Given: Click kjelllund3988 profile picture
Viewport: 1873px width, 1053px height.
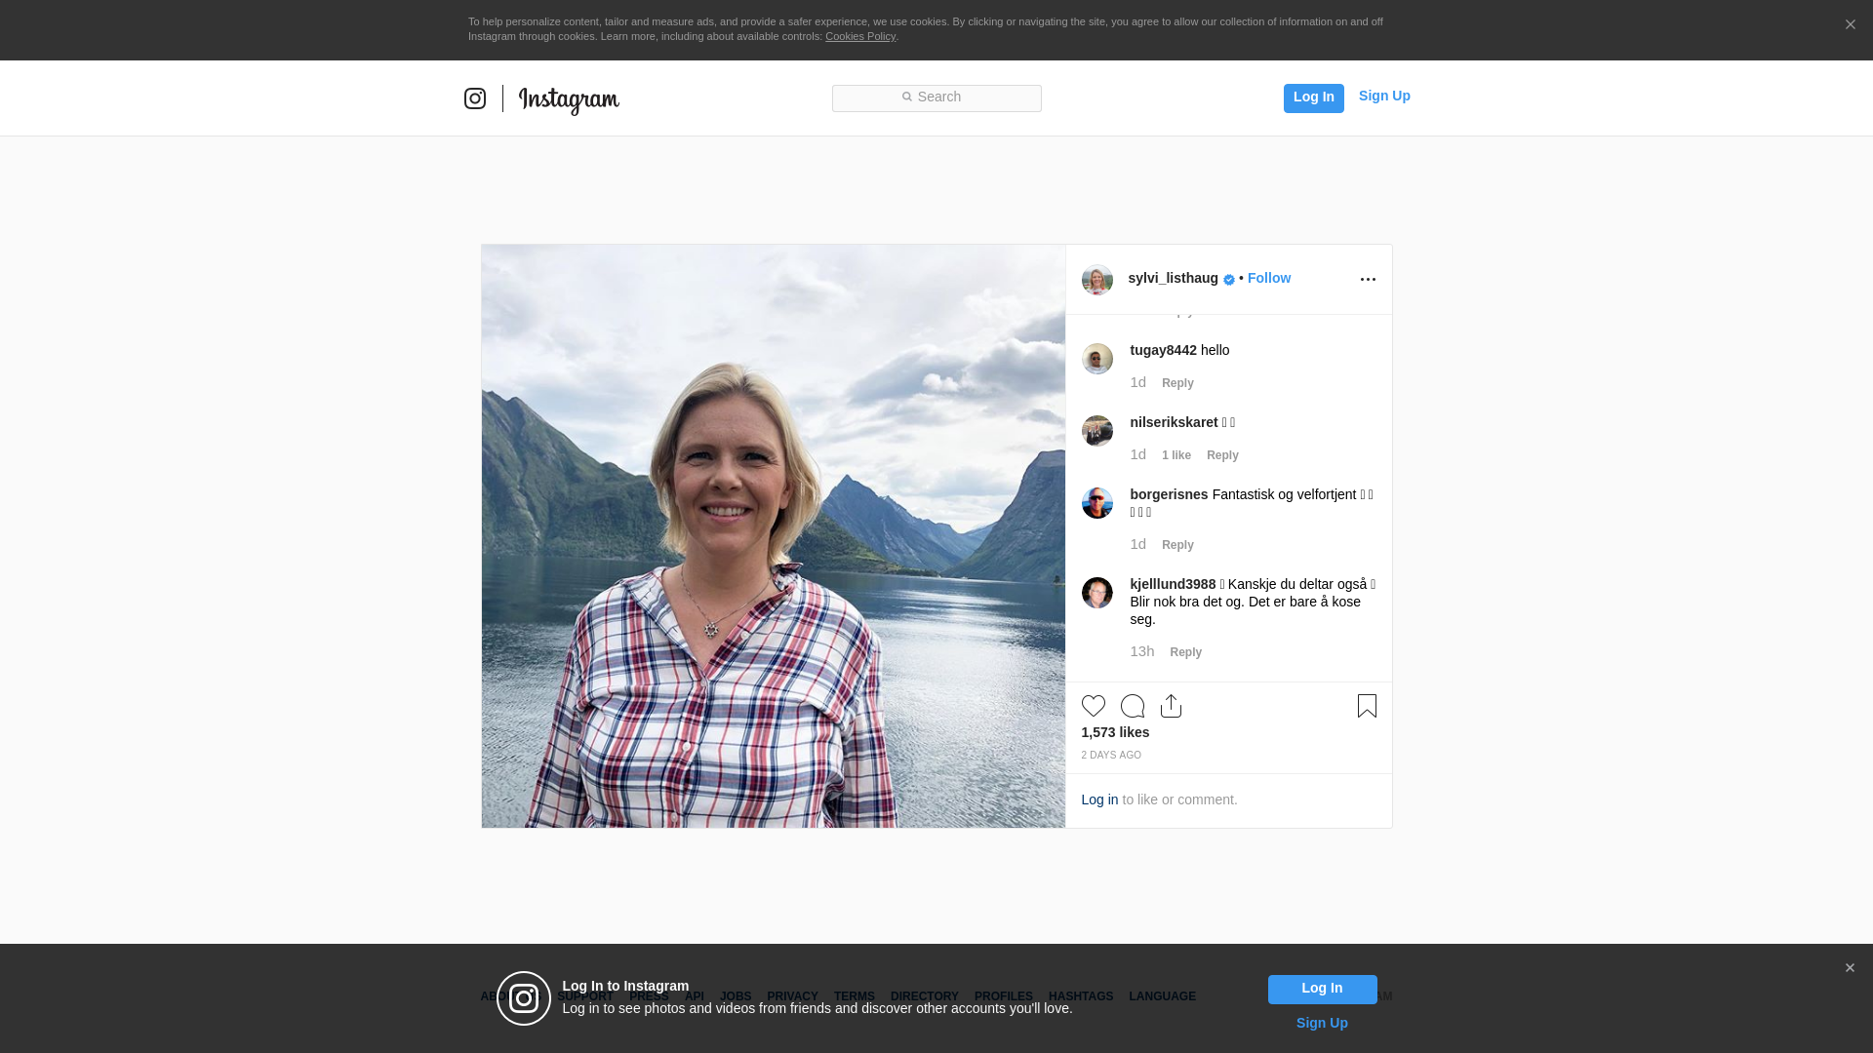Looking at the screenshot, I should click(x=1097, y=593).
